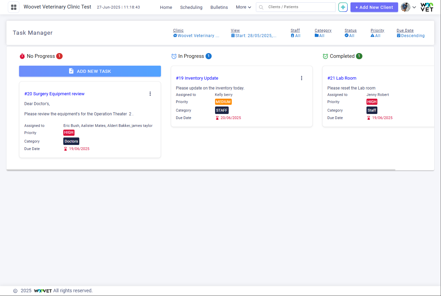Viewport: 441px width, 296px height.
Task: Click the clinic building icon in Clinic filter
Action: tap(175, 35)
